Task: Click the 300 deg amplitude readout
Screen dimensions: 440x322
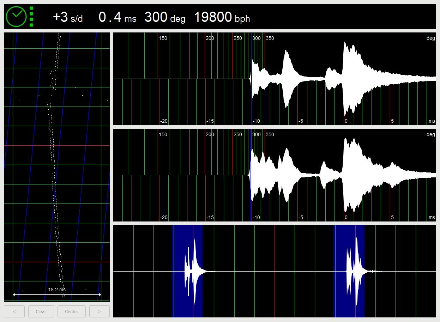Action: (x=164, y=17)
